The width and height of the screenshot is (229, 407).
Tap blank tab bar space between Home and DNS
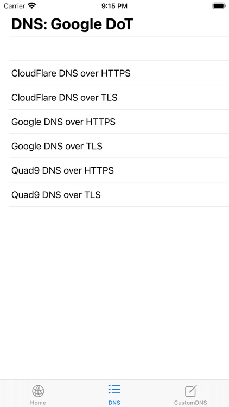77,393
